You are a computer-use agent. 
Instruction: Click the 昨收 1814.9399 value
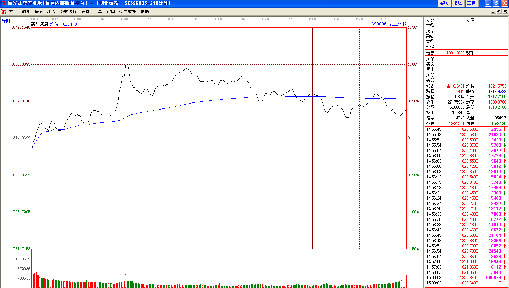pyautogui.click(x=497, y=92)
